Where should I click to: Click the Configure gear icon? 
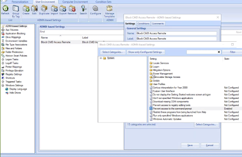(x=95, y=10)
